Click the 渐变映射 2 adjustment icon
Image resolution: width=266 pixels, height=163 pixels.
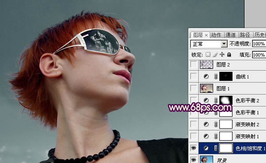tap(206, 124)
